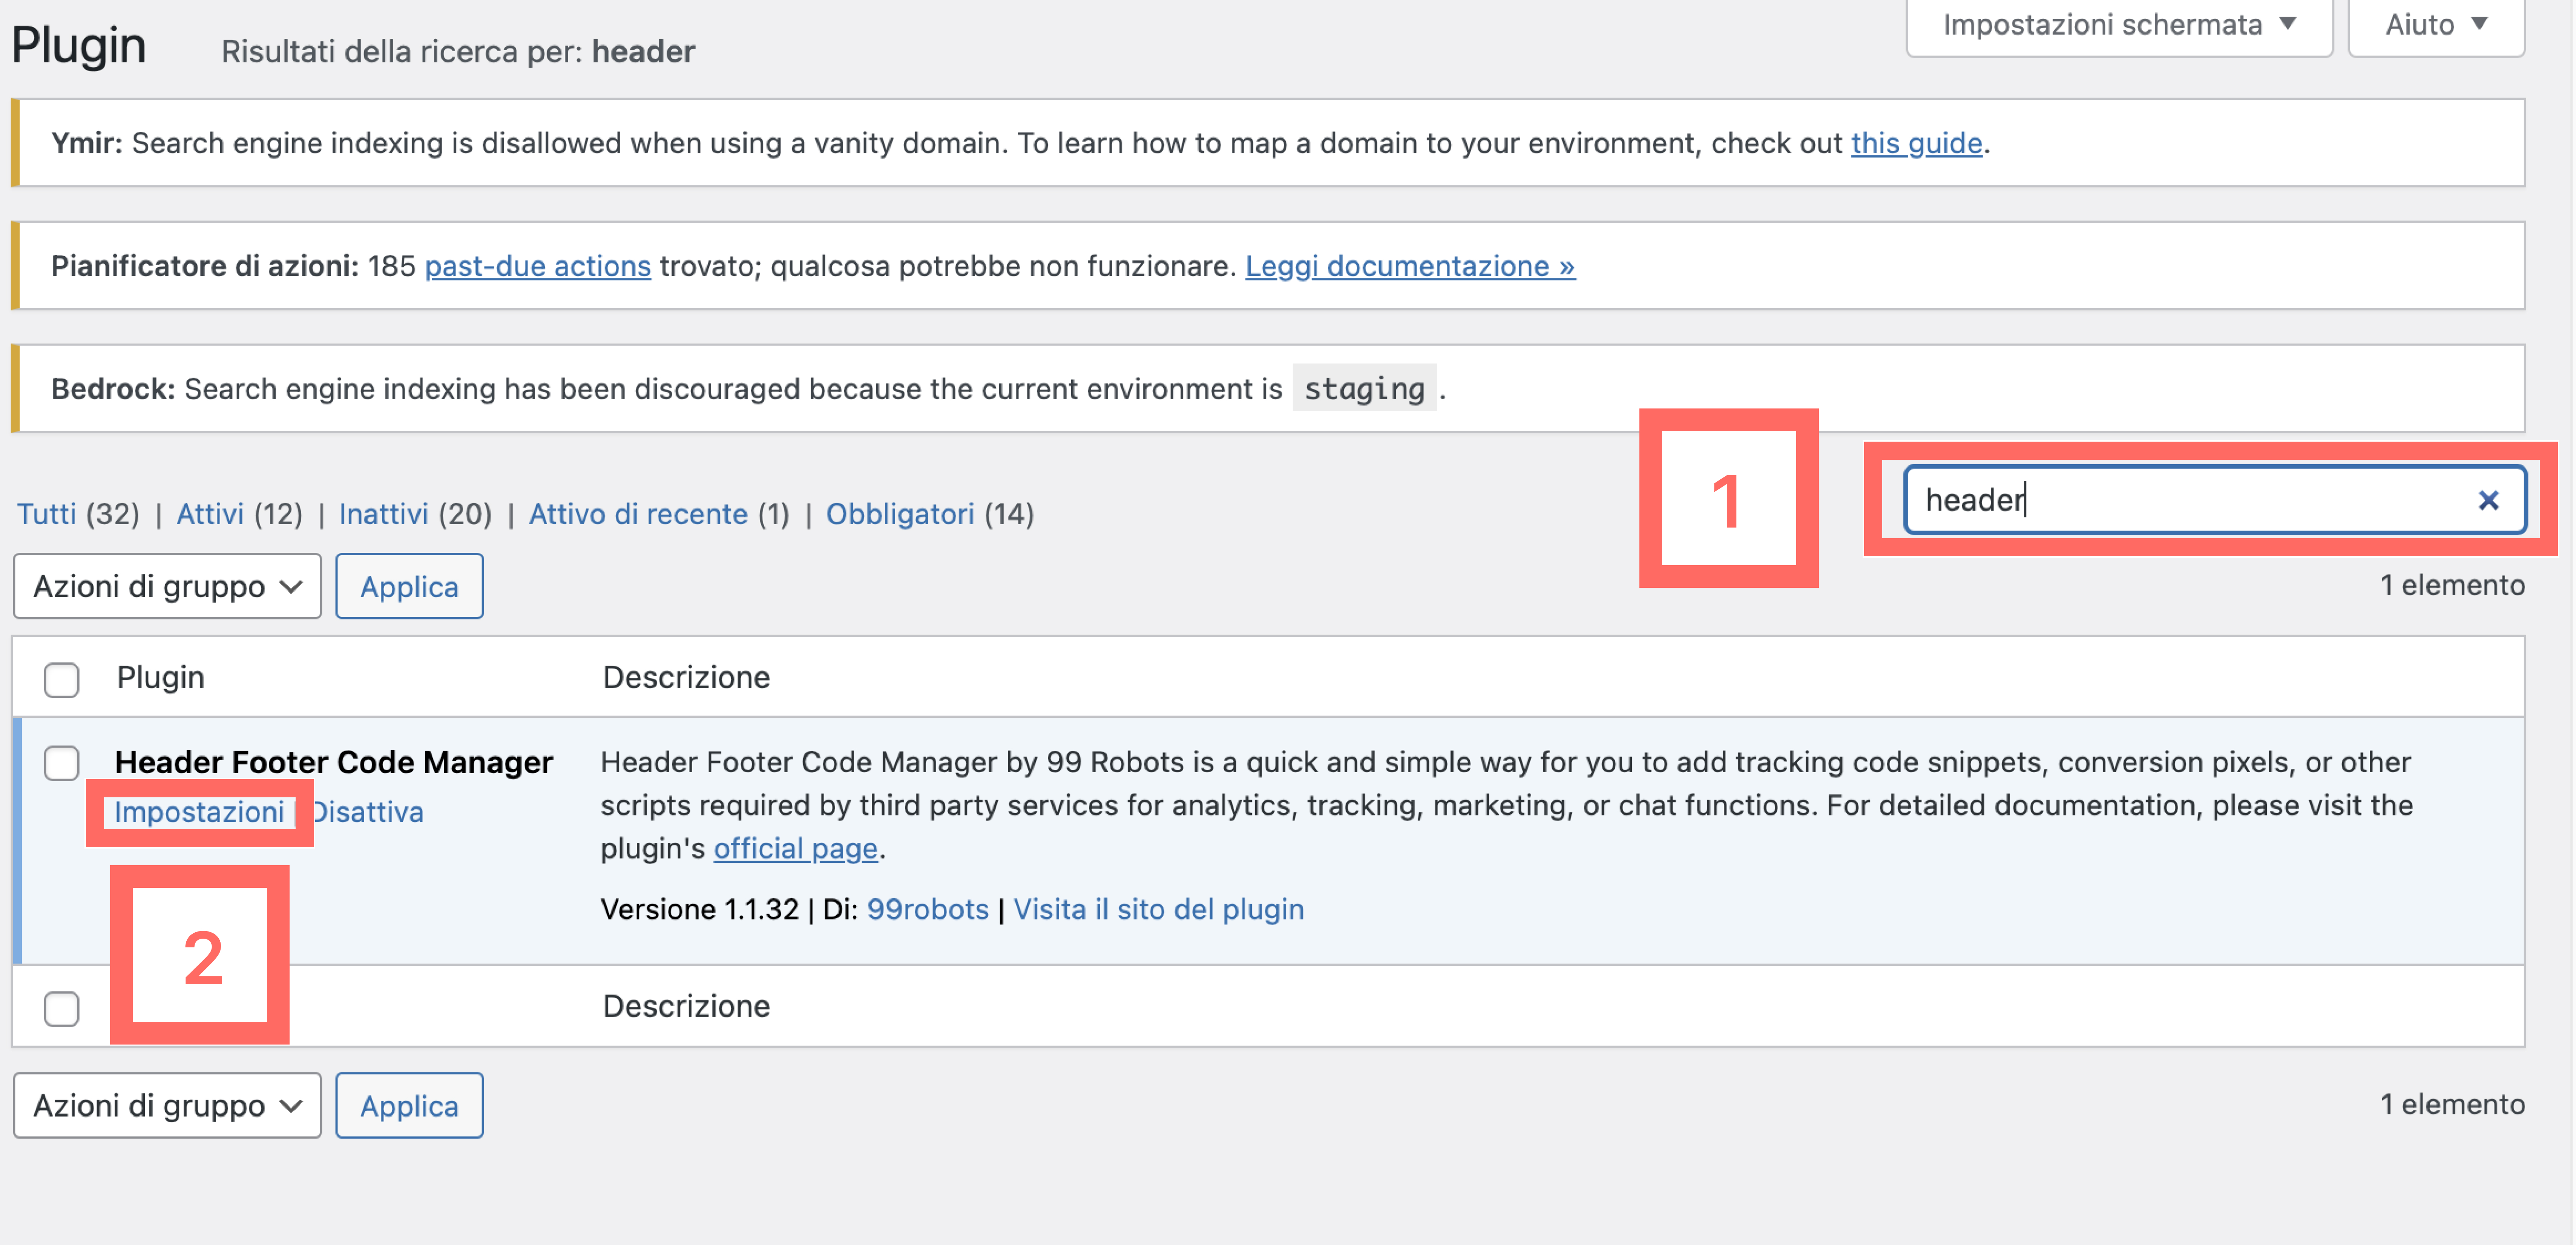Click the top Applica button
The width and height of the screenshot is (2576, 1245).
point(409,587)
